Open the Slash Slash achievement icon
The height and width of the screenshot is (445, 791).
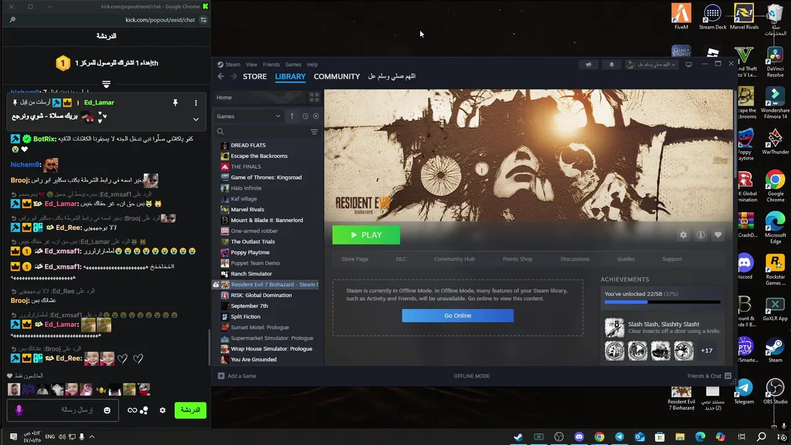click(x=614, y=328)
